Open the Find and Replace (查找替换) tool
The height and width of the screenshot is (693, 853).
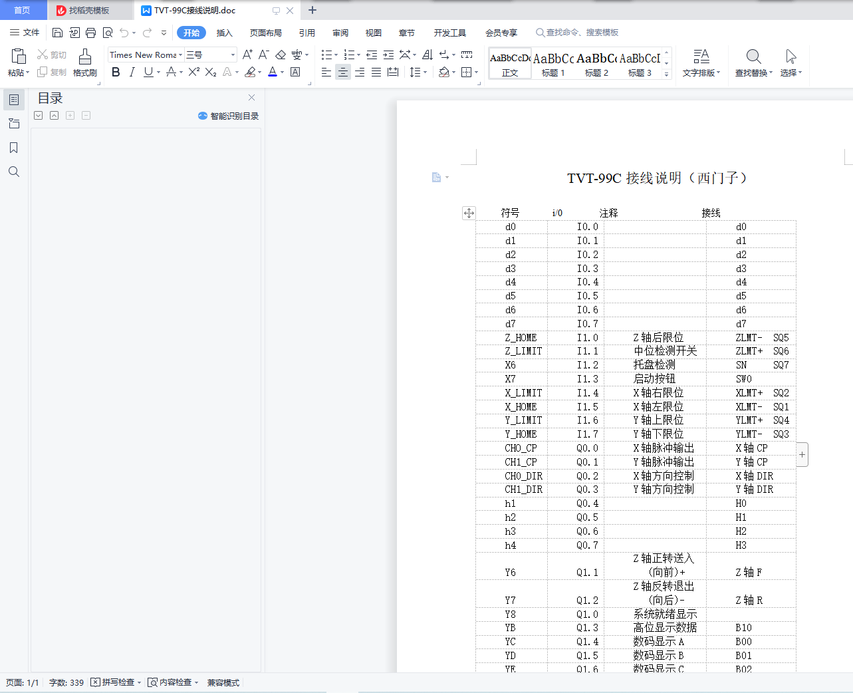[753, 63]
